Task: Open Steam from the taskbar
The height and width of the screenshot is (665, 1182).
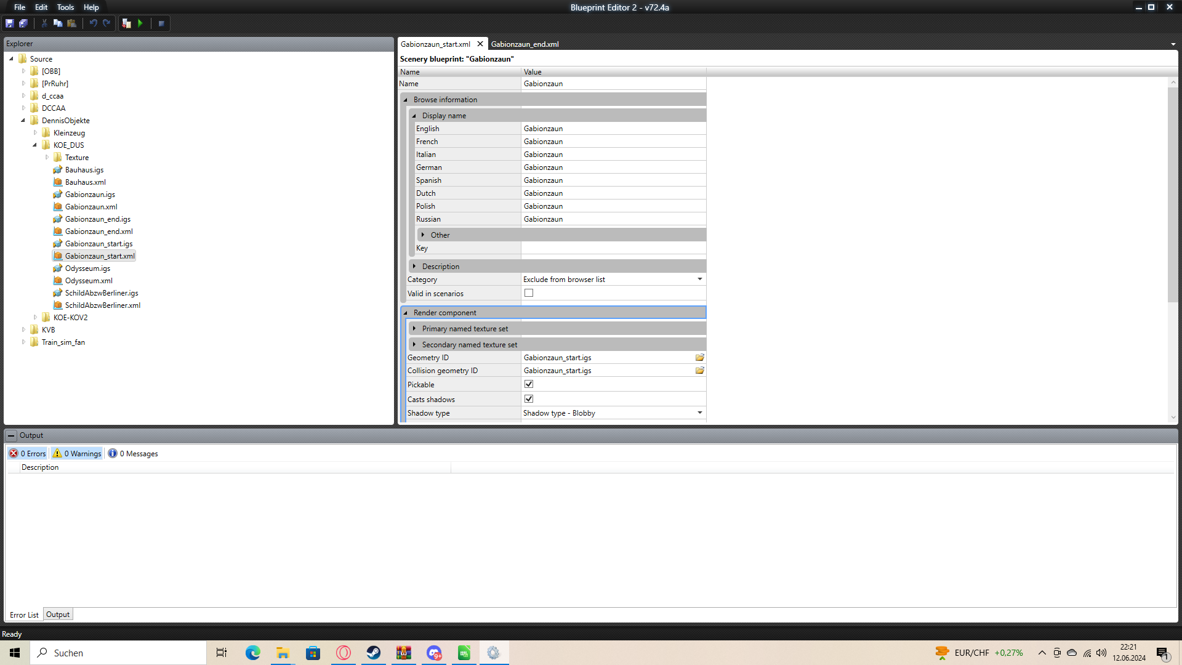Action: pyautogui.click(x=373, y=653)
